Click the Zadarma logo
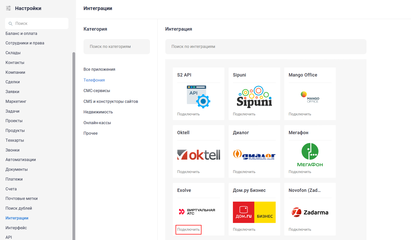411x240 pixels. [x=310, y=212]
